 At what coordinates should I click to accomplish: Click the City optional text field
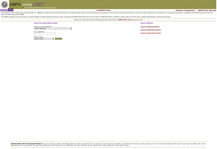pos(45,34)
